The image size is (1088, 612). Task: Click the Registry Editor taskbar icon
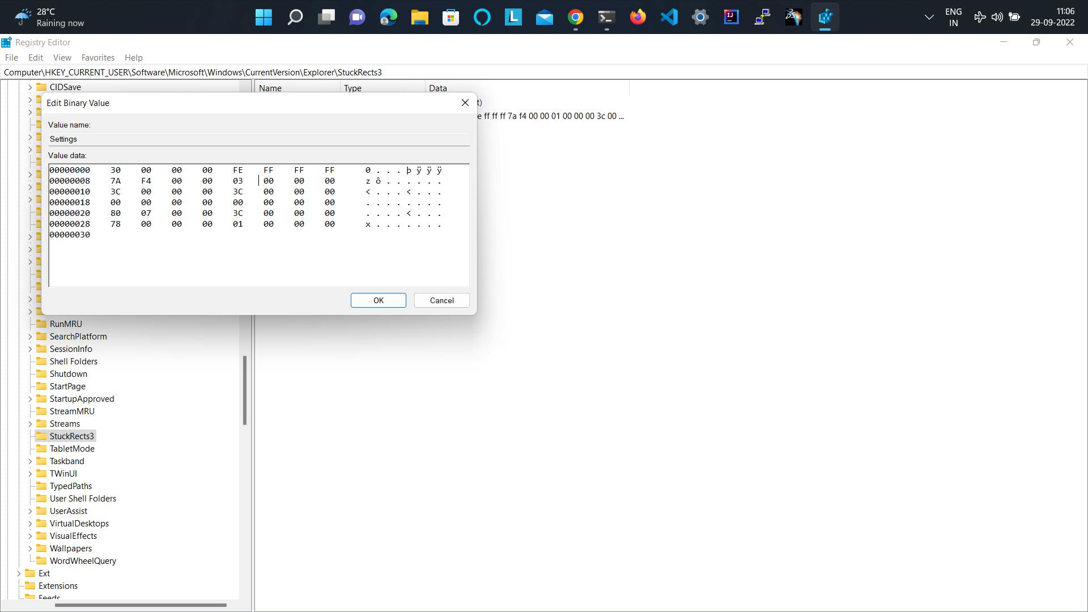(824, 16)
